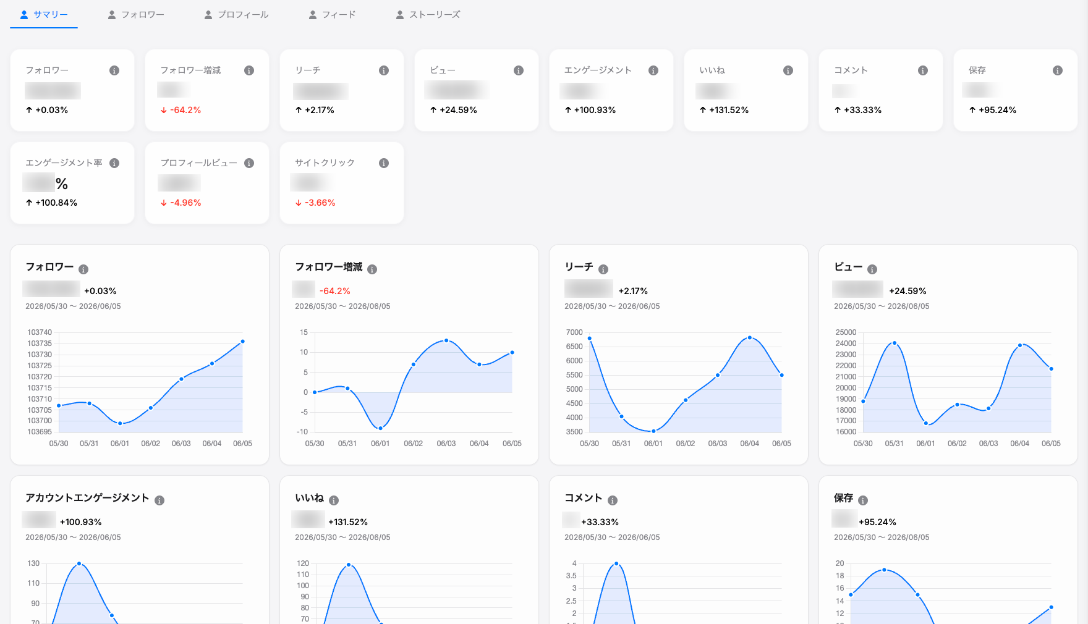Click info icon beside フォロワー増減 chart title
1088x624 pixels.
(x=372, y=269)
